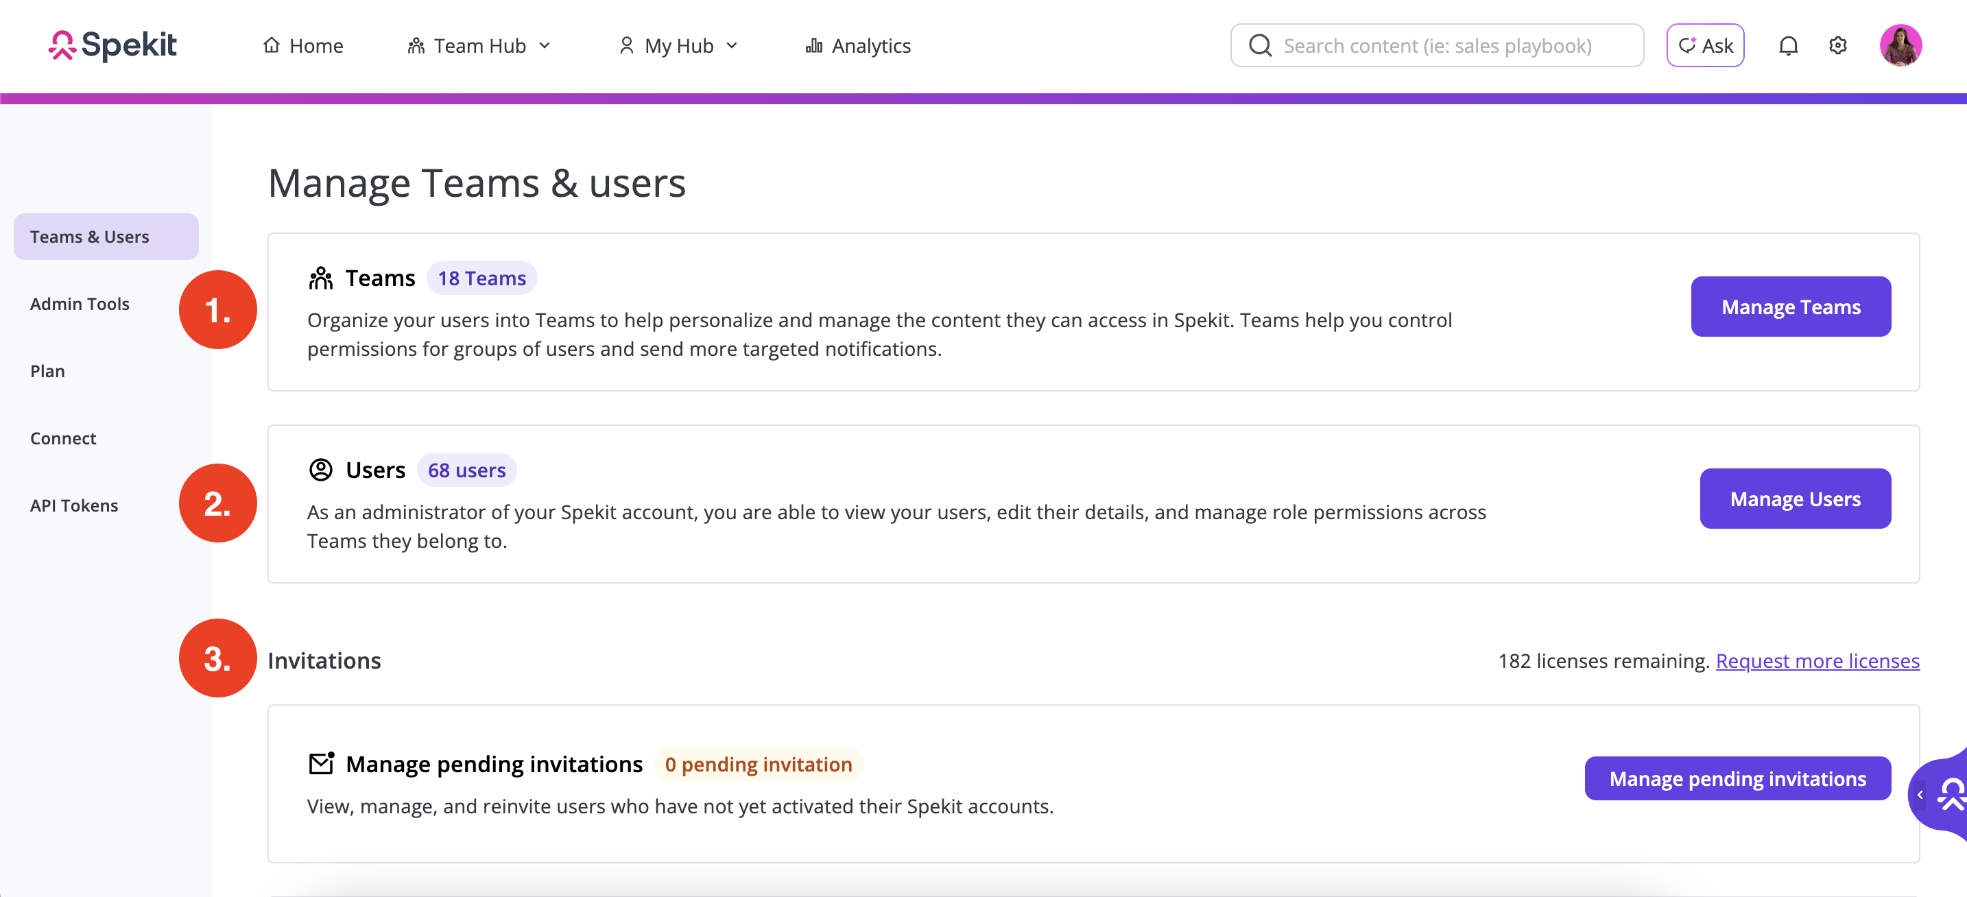Click the Invitations section heading
Viewport: 1967px width, 897px height.
(x=324, y=660)
